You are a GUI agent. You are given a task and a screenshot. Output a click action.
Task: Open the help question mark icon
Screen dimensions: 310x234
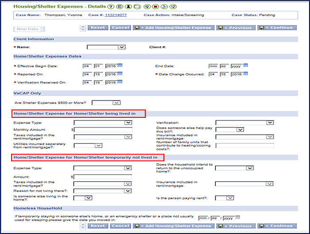[111, 7]
